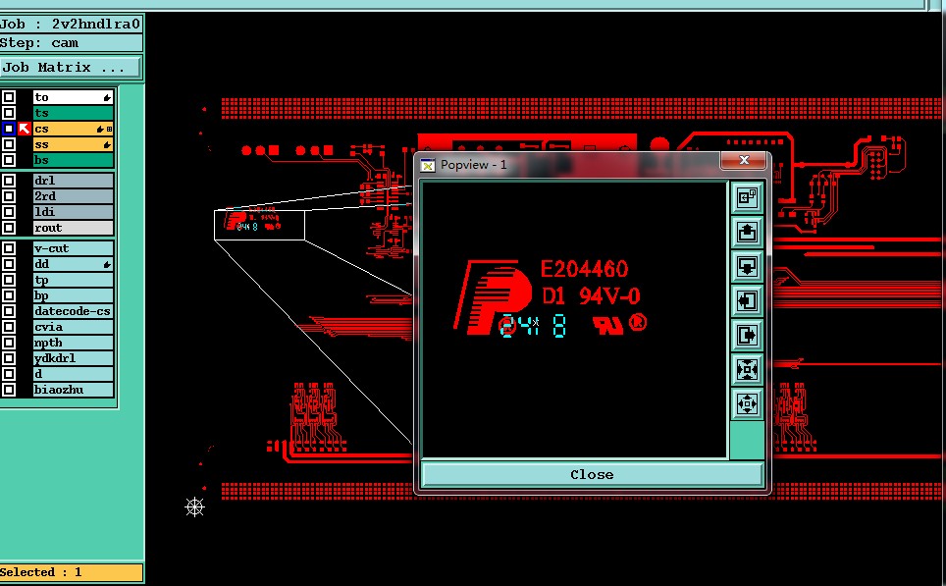Toggle display checkbox for 'drl' layer

click(x=9, y=181)
